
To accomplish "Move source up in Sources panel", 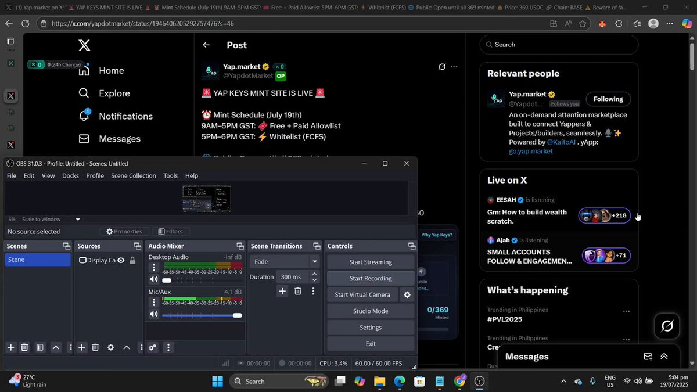I will (127, 347).
